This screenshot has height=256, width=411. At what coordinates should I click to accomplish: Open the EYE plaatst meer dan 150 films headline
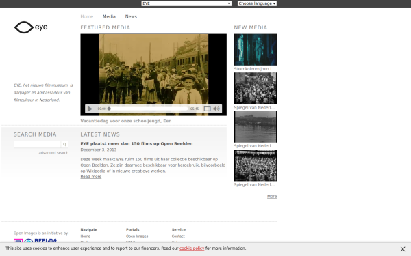click(x=136, y=143)
